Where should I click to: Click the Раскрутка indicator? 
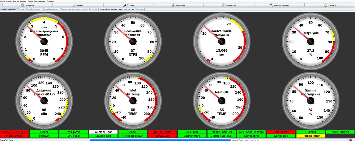(74, 132)
